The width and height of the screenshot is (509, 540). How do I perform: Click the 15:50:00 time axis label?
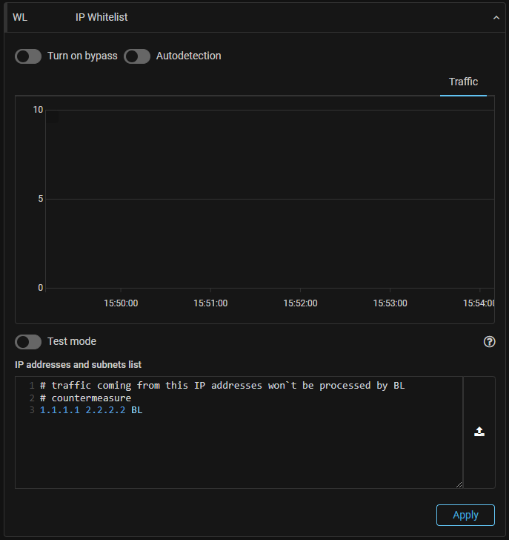click(121, 303)
